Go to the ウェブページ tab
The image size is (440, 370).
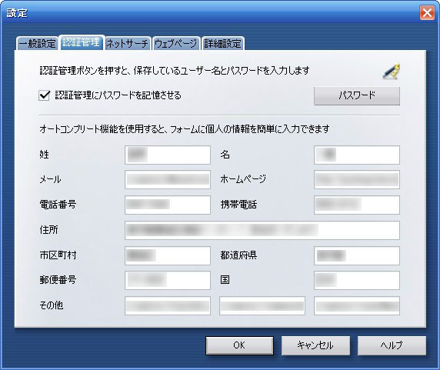(x=175, y=44)
